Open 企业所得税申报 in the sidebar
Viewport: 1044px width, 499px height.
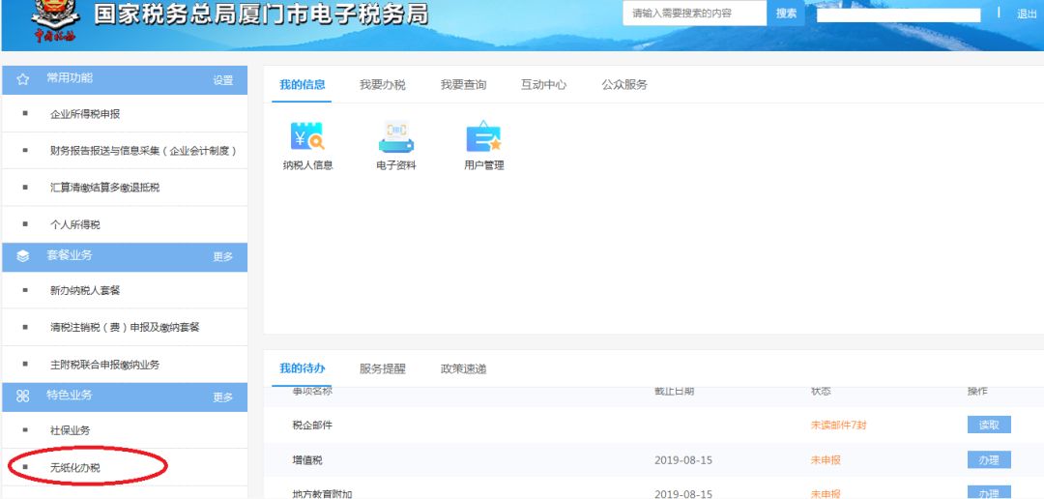point(85,114)
